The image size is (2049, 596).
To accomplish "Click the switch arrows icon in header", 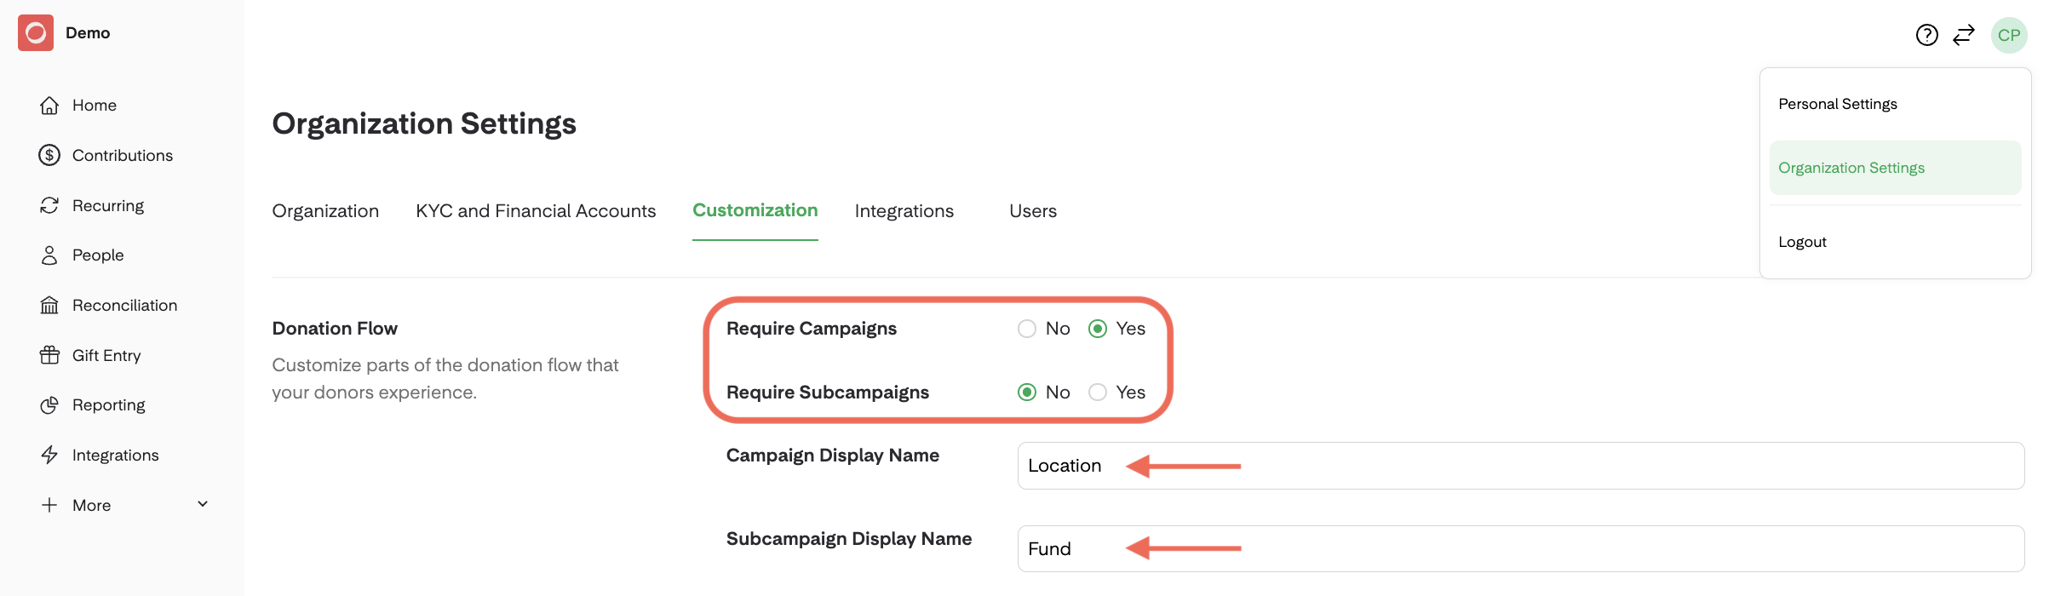I will [1964, 35].
